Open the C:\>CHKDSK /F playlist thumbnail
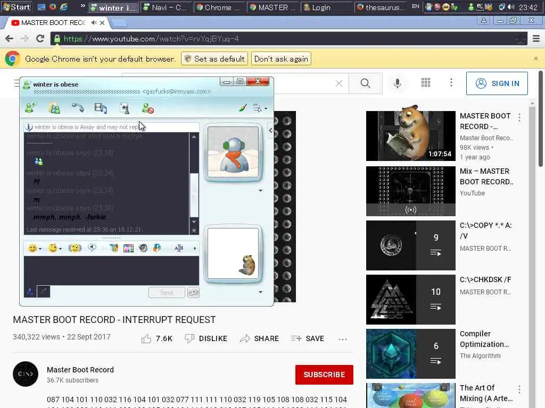The height and width of the screenshot is (408, 545). [x=410, y=300]
